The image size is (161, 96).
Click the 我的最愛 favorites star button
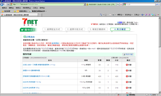click(x=6, y=11)
